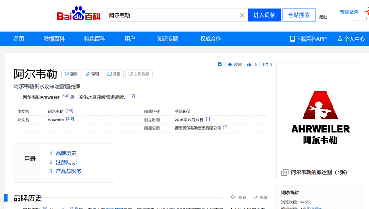Open reference [2-6] in the 外文名 row
The image size is (369, 209).
[70, 119]
